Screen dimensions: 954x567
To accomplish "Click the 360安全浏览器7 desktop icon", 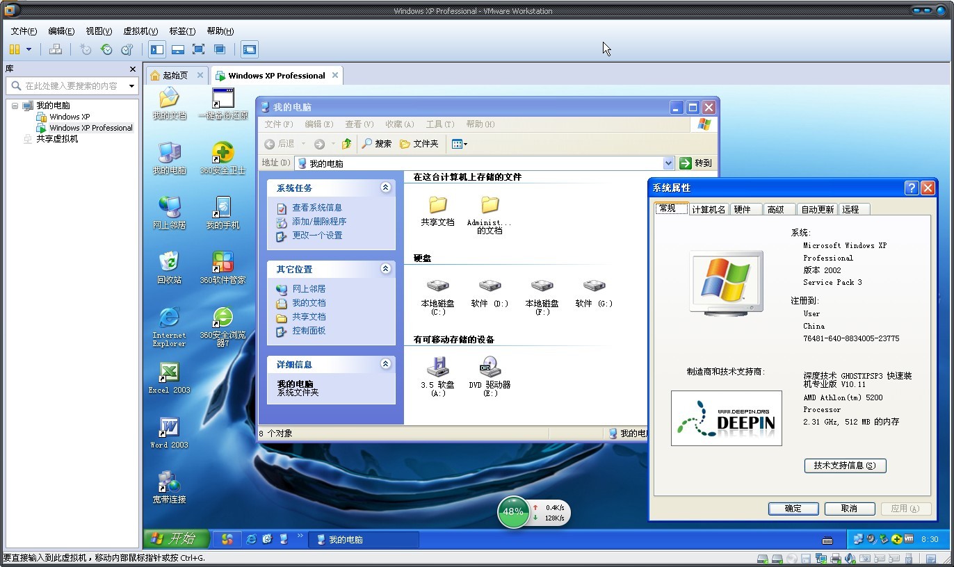I will coord(223,327).
